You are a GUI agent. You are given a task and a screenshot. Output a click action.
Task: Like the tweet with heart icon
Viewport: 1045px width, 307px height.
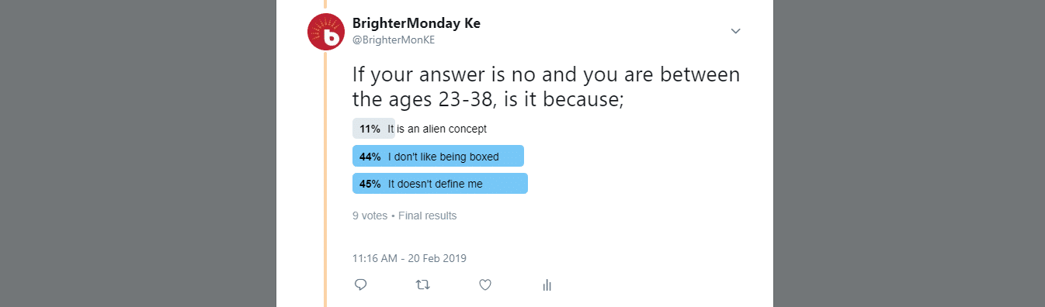[484, 285]
